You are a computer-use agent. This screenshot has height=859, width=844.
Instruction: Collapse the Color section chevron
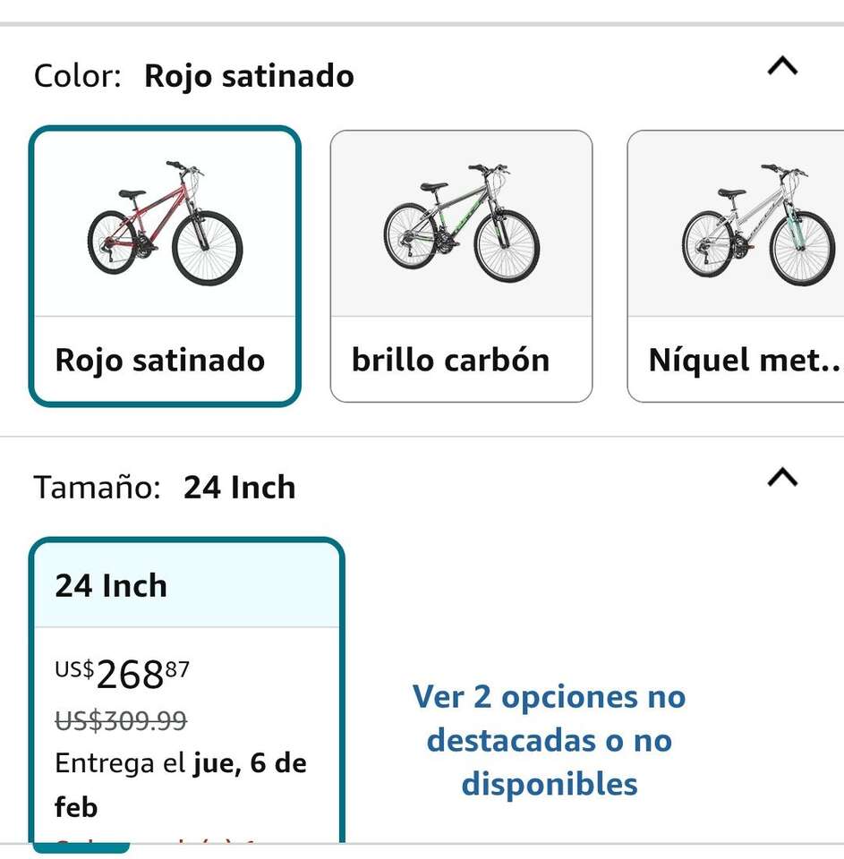pos(782,66)
